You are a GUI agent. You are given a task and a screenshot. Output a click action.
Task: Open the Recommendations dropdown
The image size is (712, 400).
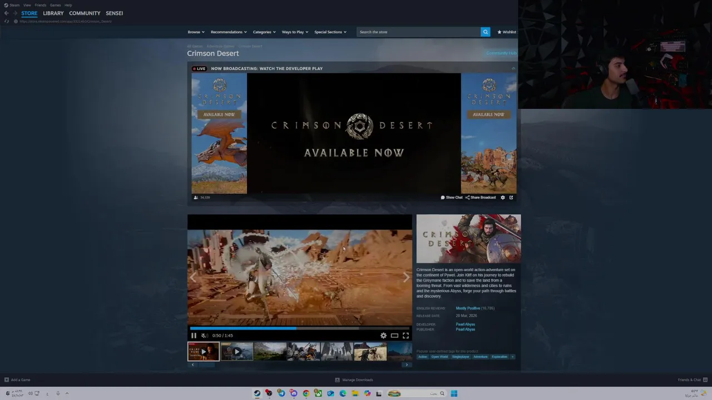229,32
